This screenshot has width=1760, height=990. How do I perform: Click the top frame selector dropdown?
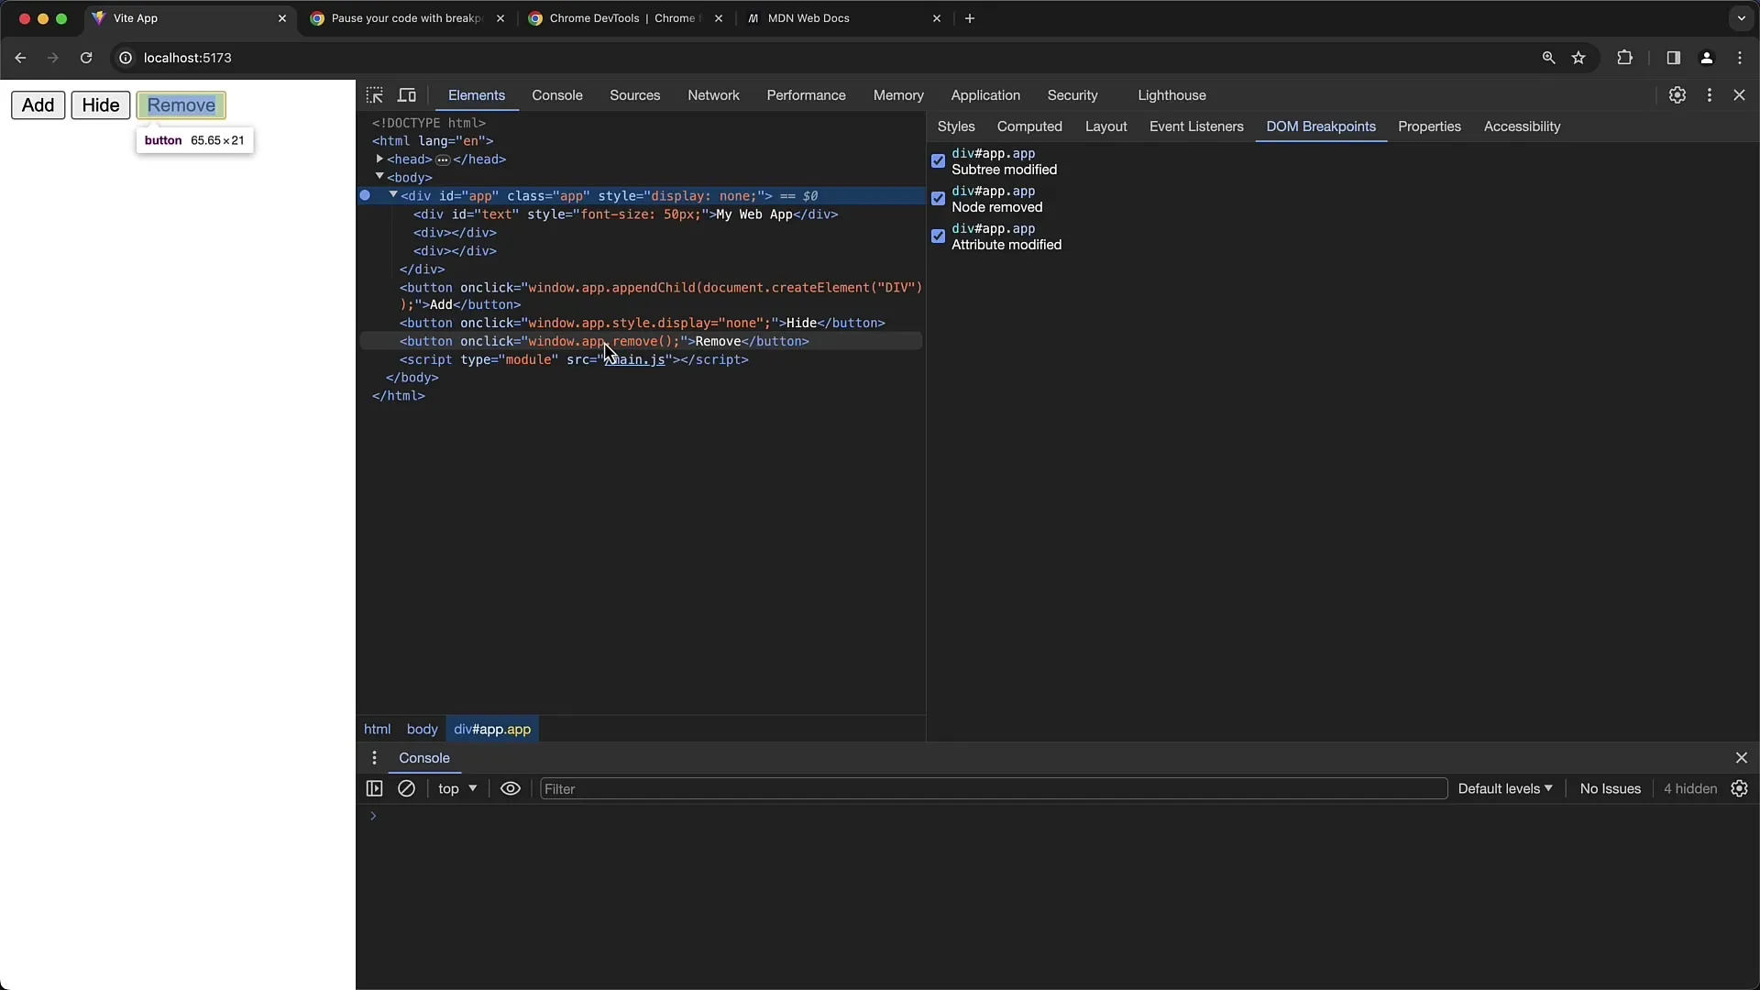point(456,788)
